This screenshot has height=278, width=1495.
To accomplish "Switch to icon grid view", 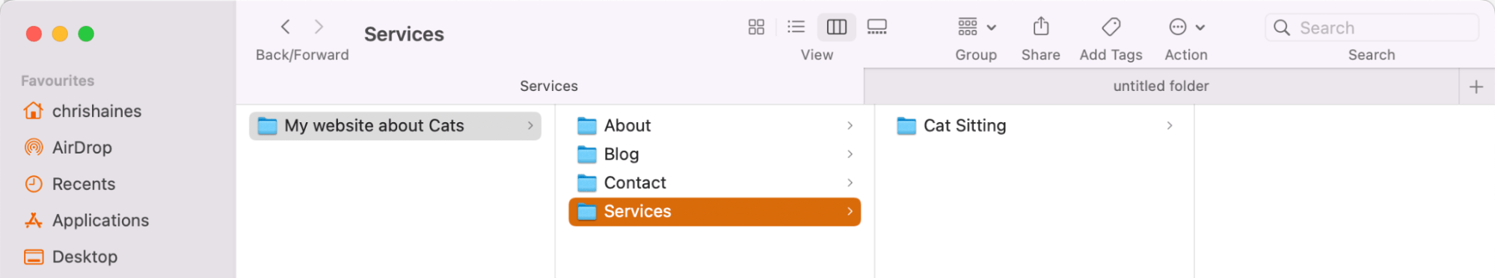I will (x=756, y=28).
